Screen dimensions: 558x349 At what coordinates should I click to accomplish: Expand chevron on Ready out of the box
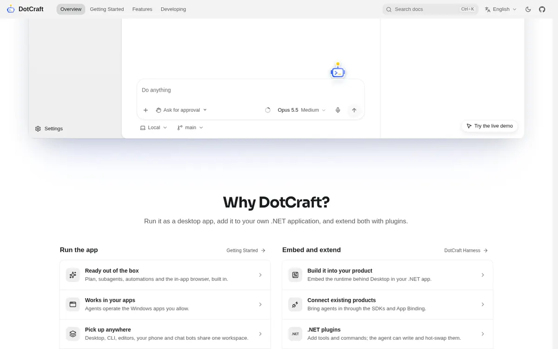[x=260, y=275]
